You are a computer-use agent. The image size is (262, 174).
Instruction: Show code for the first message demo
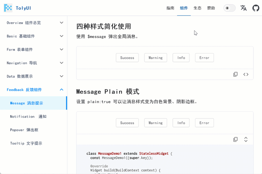[x=246, y=74]
